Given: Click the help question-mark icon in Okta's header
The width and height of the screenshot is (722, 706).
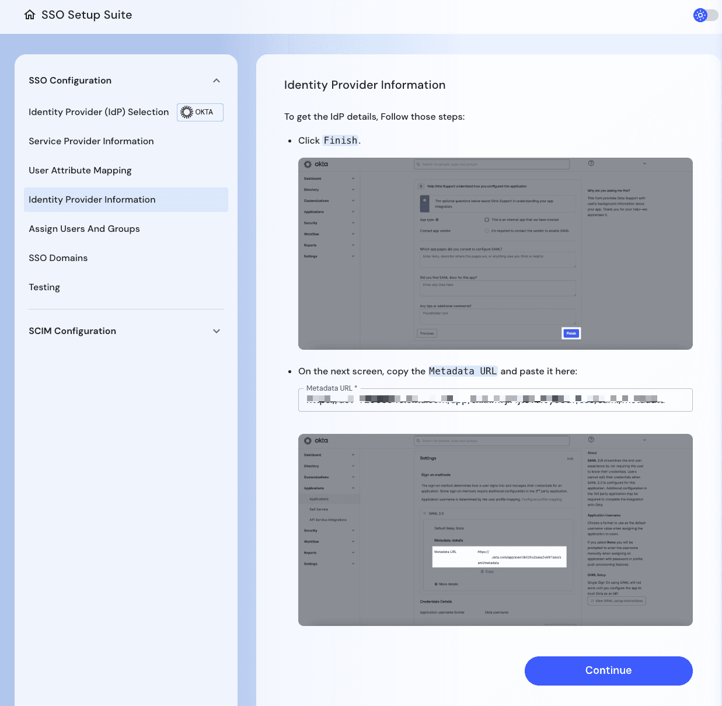Looking at the screenshot, I should (591, 164).
